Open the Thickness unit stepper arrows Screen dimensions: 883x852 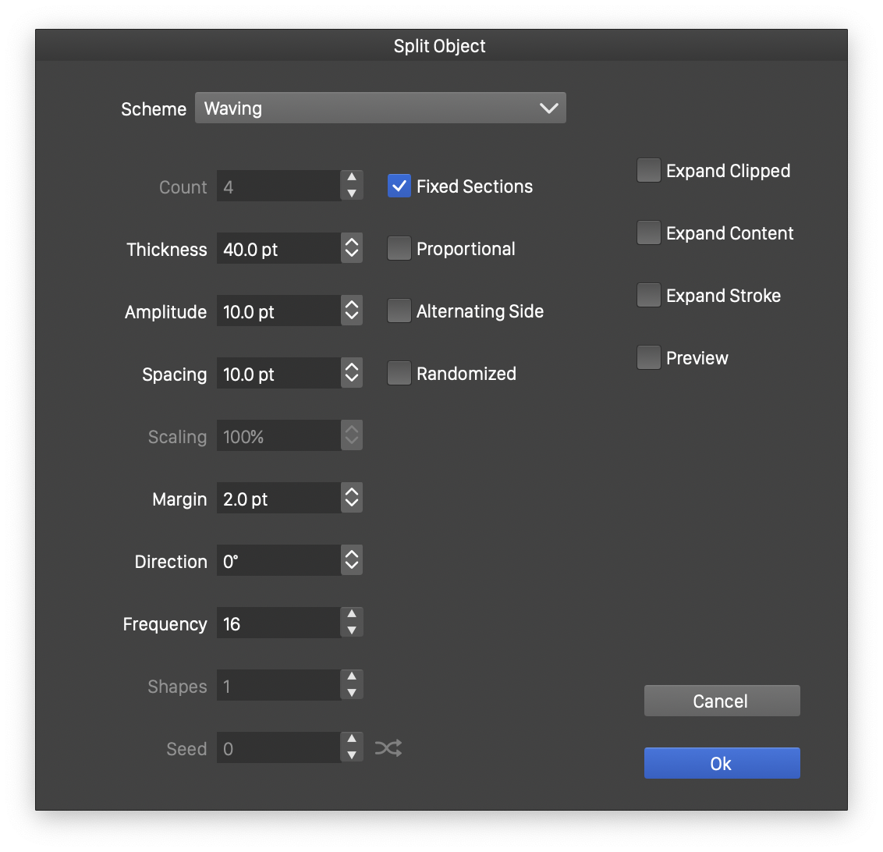352,249
